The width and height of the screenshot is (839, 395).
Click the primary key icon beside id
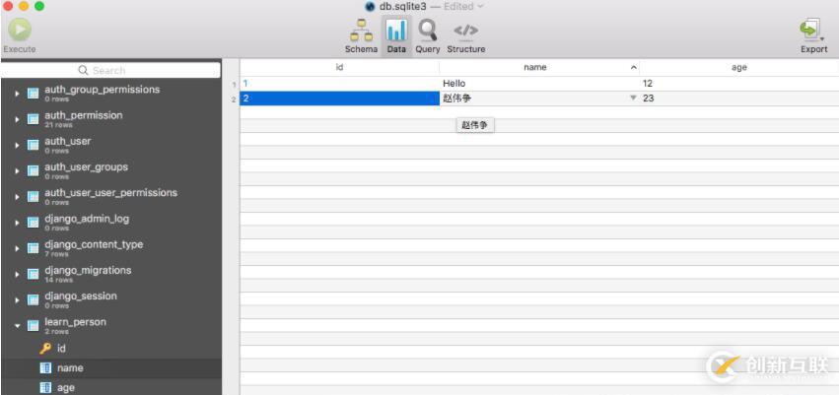click(x=45, y=349)
